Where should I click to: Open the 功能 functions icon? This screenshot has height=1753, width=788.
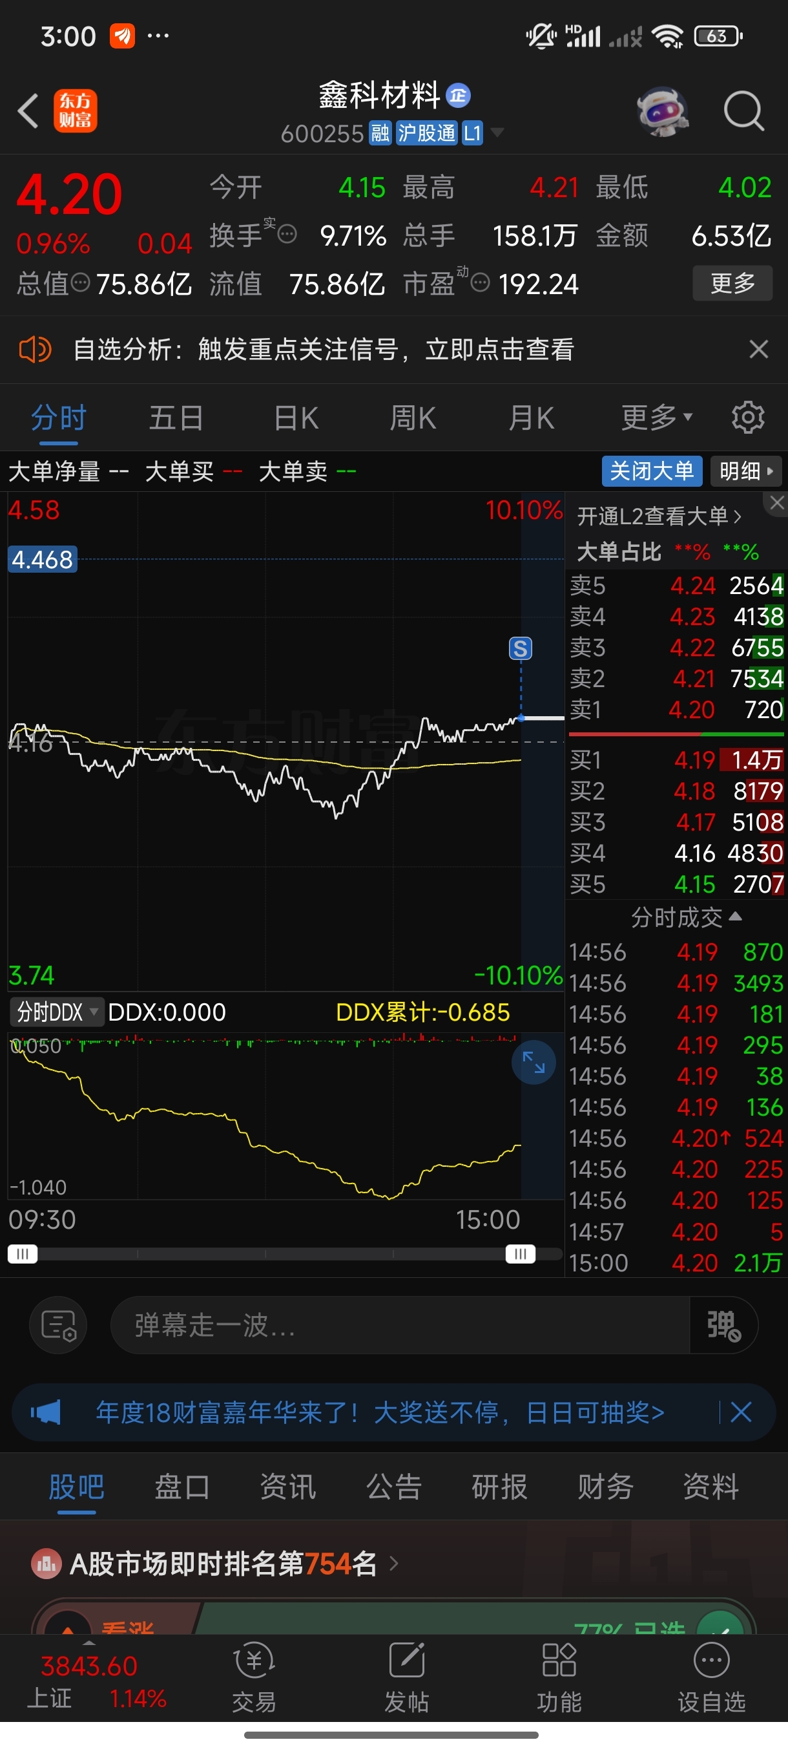pos(559,1677)
